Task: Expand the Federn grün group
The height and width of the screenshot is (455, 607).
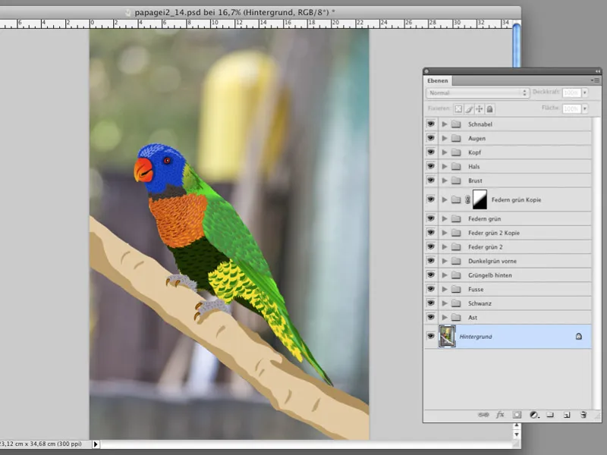Action: (445, 218)
